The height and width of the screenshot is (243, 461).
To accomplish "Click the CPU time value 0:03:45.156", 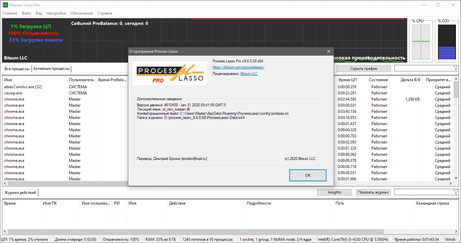I will [x=347, y=111].
